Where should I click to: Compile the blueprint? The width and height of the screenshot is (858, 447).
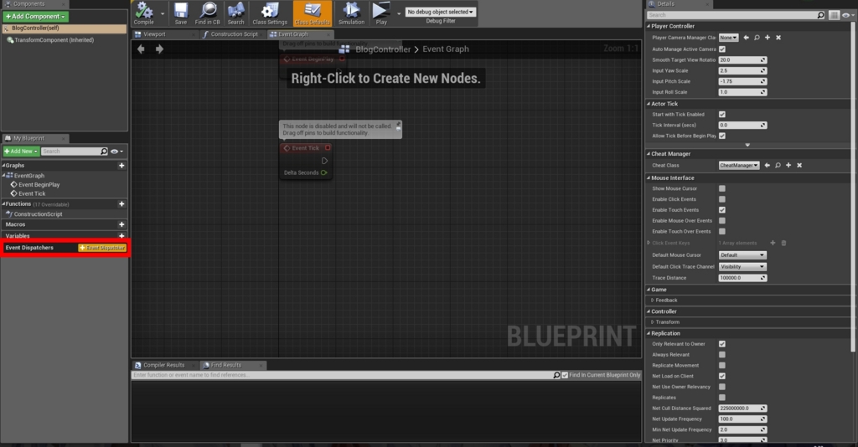pyautogui.click(x=144, y=13)
